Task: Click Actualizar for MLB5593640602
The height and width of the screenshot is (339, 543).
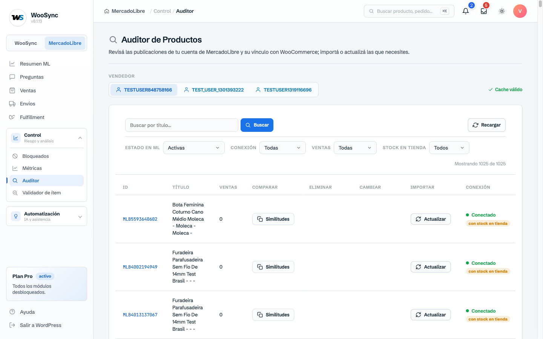Action: click(x=431, y=219)
